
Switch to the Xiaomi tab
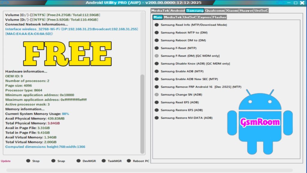coord(232,11)
